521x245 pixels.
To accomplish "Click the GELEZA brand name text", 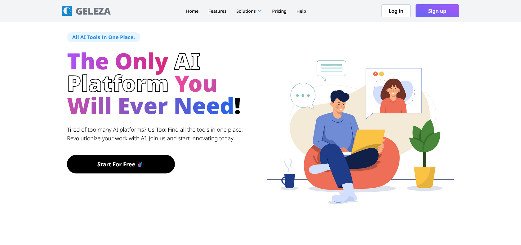I will 93,11.
